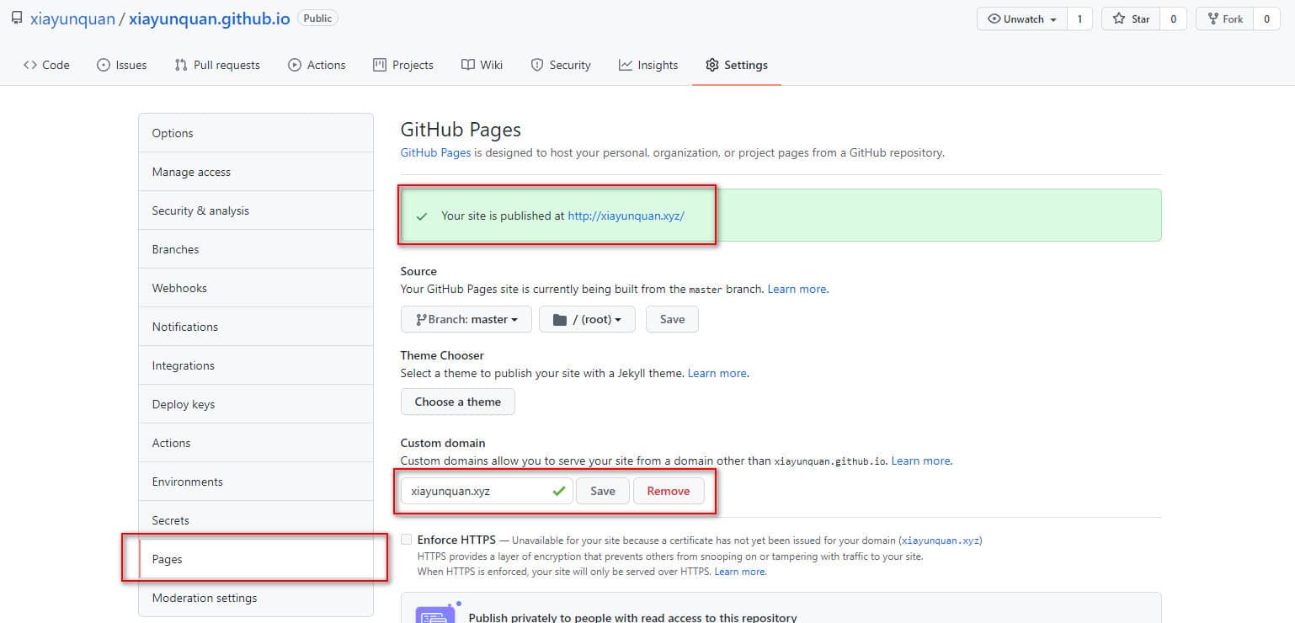Open the Actions tab play icon
This screenshot has width=1295, height=623.
295,65
